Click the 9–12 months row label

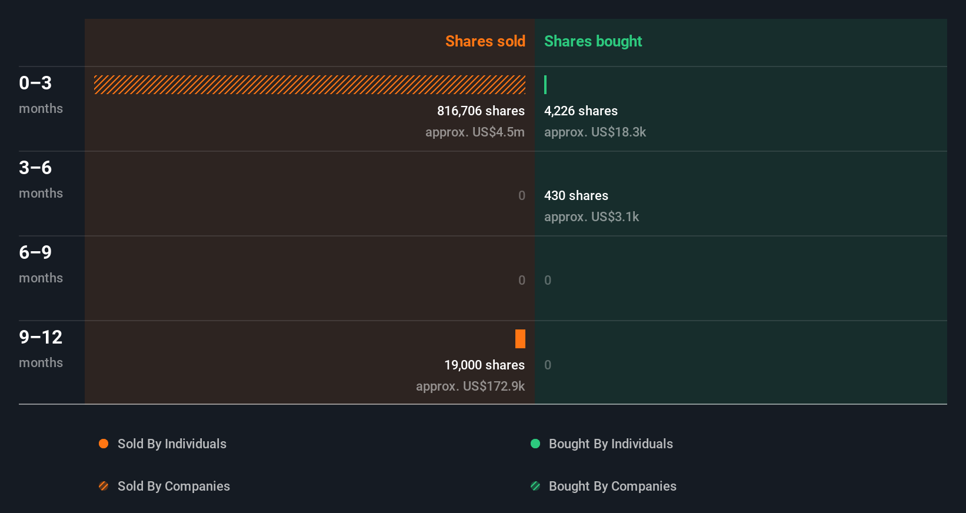[x=41, y=348]
